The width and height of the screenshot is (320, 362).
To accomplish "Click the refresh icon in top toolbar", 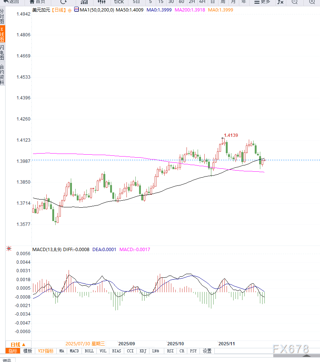I will point(63,2).
